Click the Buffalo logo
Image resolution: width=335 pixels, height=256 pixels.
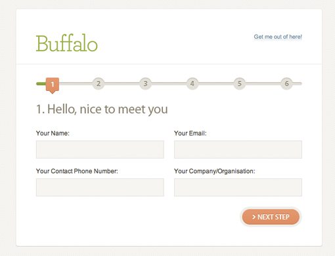tap(67, 43)
